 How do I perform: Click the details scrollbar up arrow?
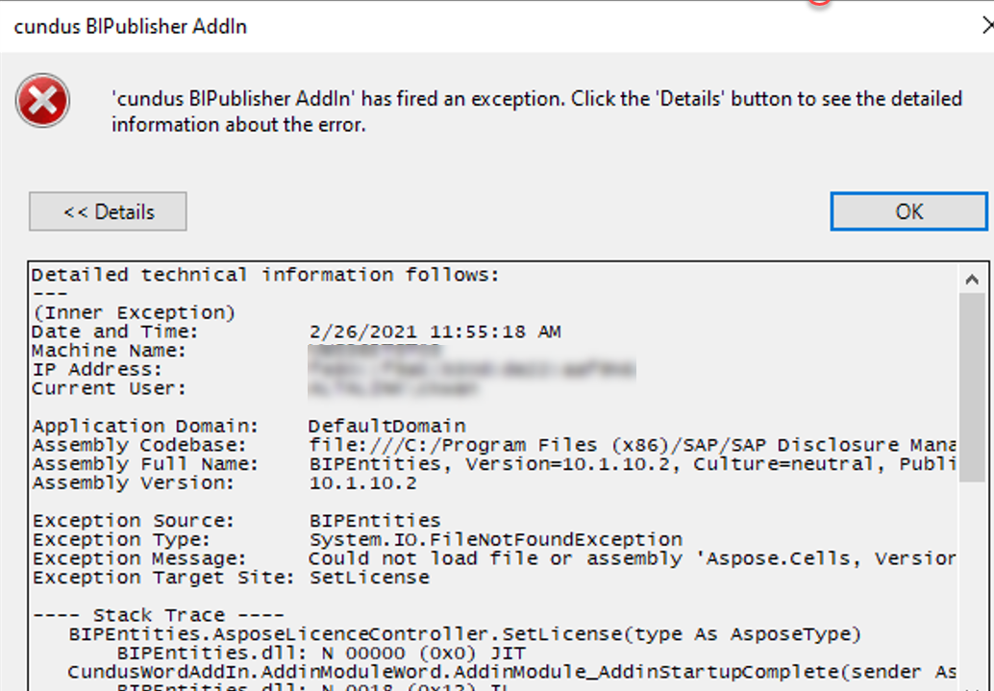[x=972, y=279]
